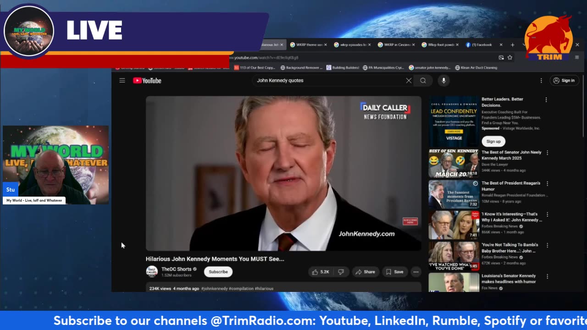Image resolution: width=587 pixels, height=330 pixels.
Task: Open TheDC Shorts channel avatar
Action: point(152,272)
